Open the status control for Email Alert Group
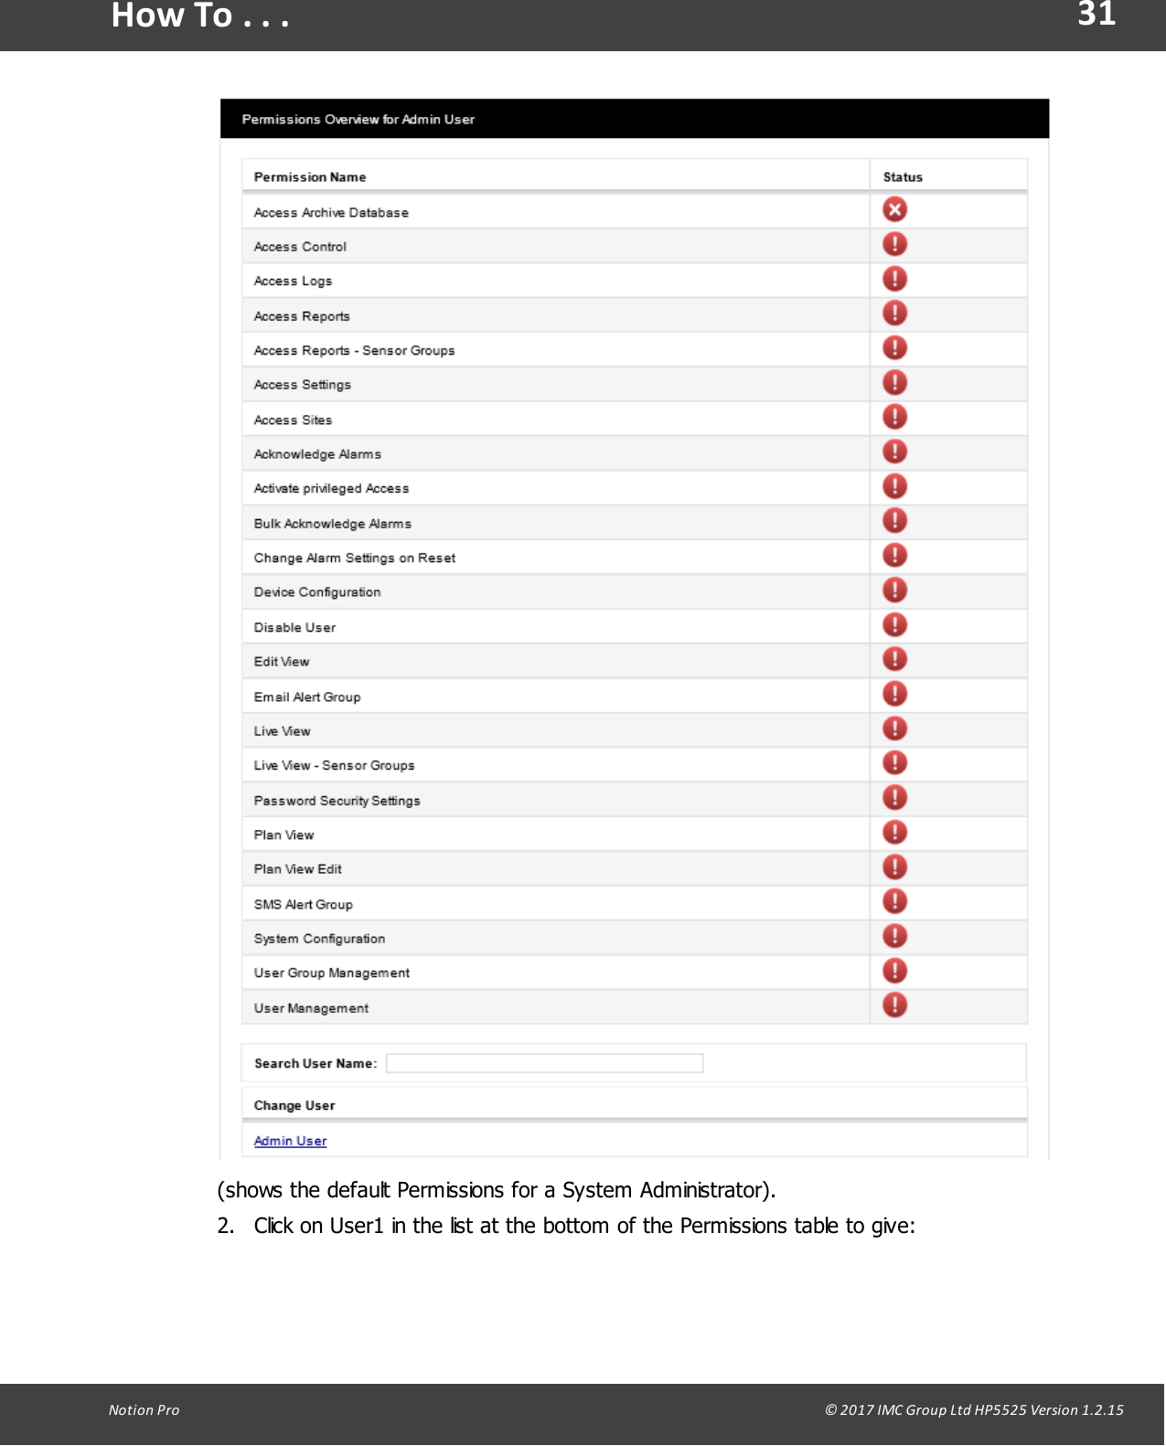 click(x=894, y=695)
